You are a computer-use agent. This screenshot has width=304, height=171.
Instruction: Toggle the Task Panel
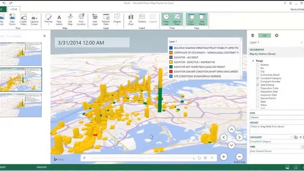click(x=202, y=19)
